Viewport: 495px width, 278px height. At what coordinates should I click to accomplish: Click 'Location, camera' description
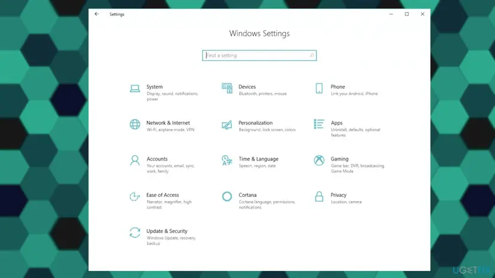(346, 202)
